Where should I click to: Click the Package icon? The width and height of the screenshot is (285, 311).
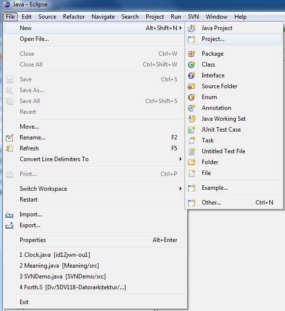pyautogui.click(x=191, y=54)
